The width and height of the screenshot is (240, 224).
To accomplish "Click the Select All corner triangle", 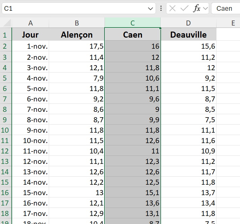I will click(x=6, y=23).
